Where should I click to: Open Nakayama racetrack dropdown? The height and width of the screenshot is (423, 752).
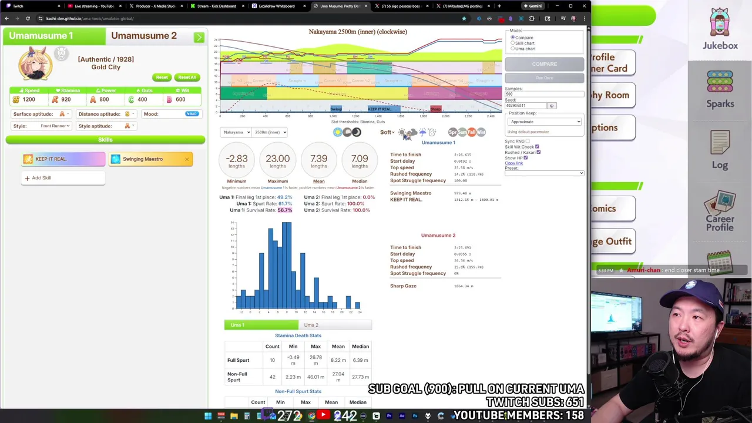click(x=237, y=132)
